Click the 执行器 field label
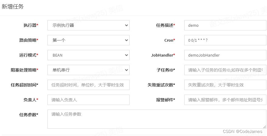This screenshot has height=136, width=267. point(31,25)
